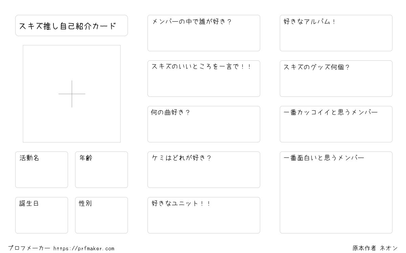Click the empty square photo frame

[72, 94]
